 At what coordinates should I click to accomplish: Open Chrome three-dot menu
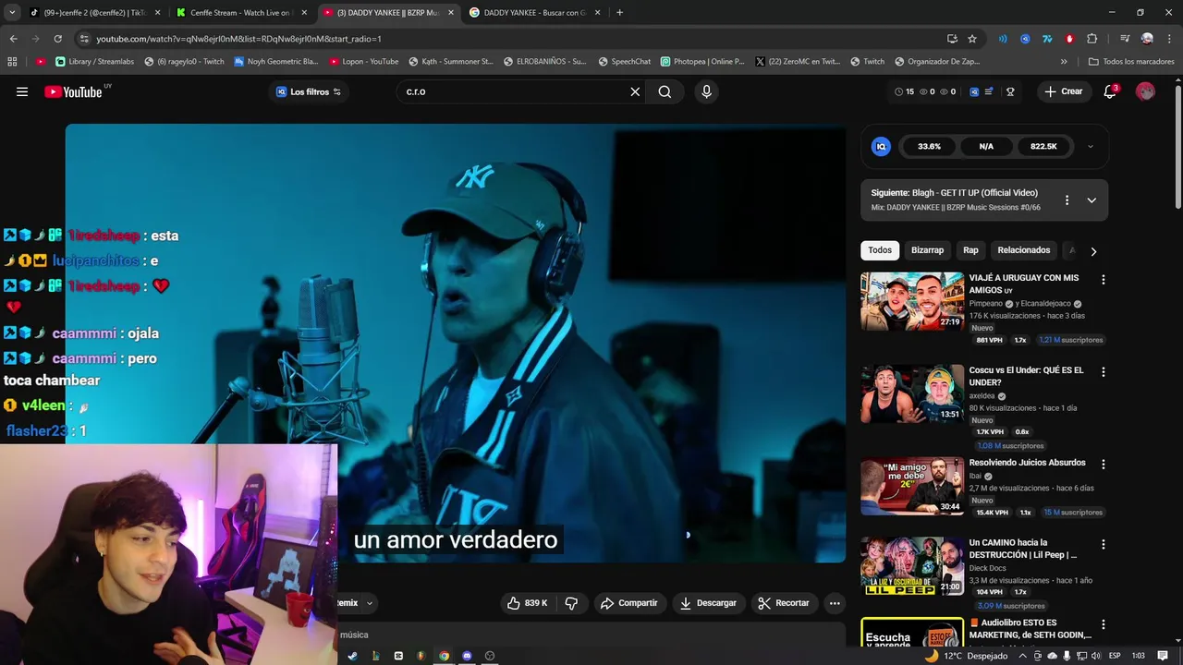coord(1169,39)
